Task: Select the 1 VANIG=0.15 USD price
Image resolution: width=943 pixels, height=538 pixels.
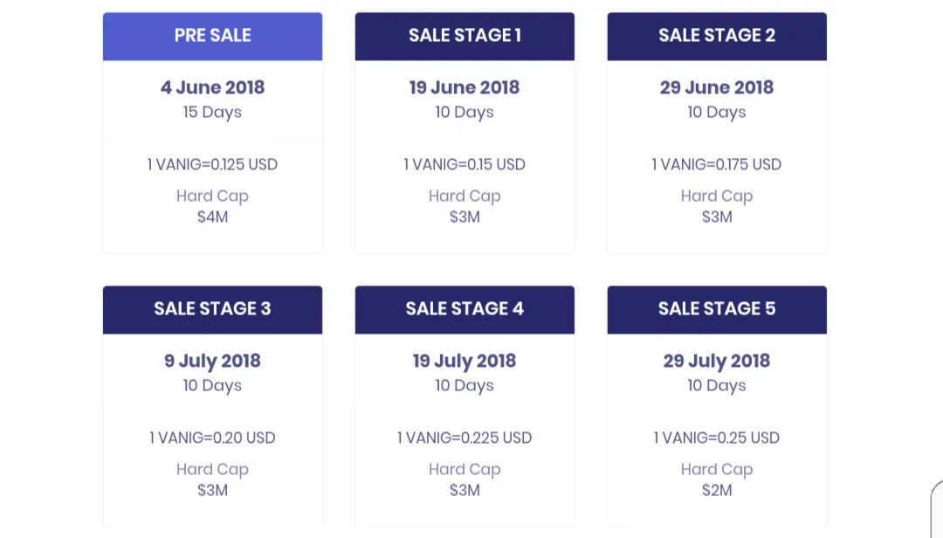Action: (465, 164)
